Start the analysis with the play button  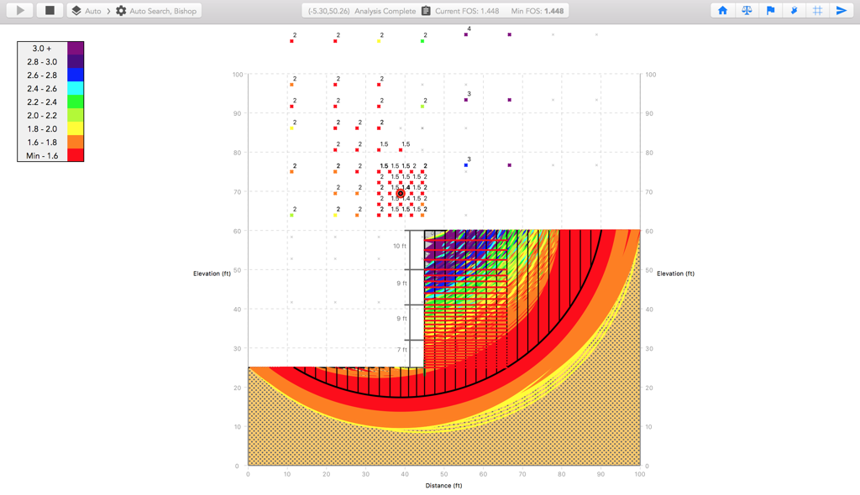[20, 10]
